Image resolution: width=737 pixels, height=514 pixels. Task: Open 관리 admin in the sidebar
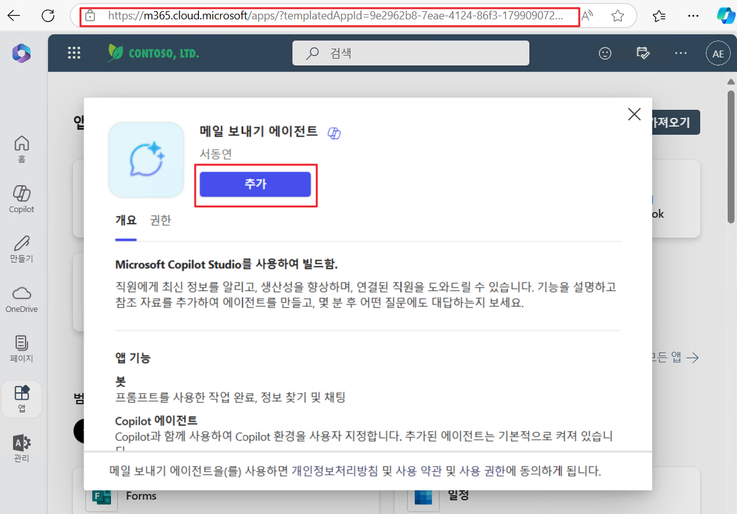coord(22,449)
